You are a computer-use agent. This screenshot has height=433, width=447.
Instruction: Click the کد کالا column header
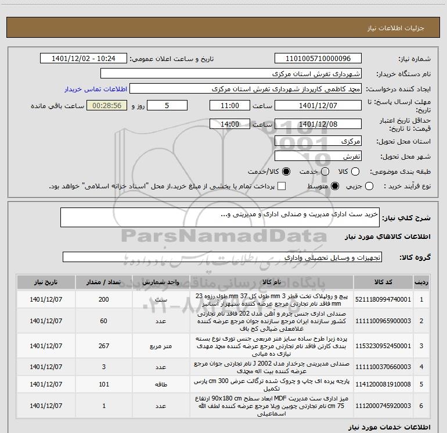pos(383,282)
